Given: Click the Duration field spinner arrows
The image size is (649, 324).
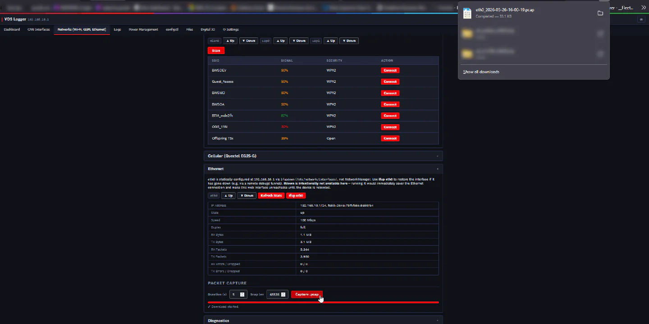Looking at the screenshot, I should (x=242, y=294).
